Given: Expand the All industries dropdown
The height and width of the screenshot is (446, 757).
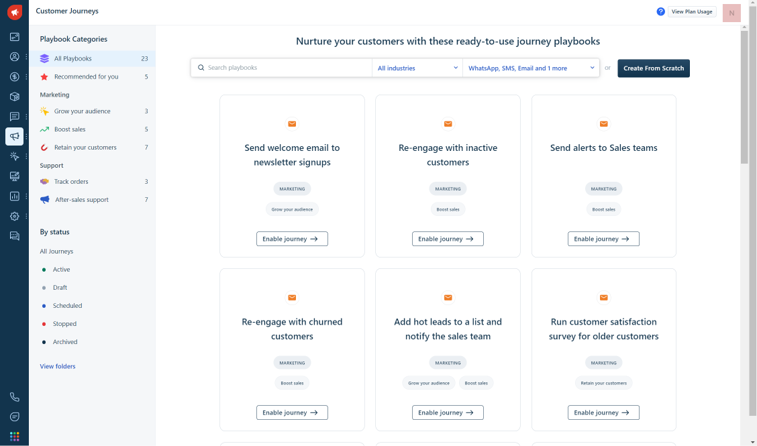Looking at the screenshot, I should click(x=417, y=68).
